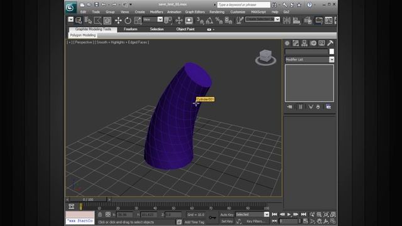Viewport: 402px width, 226px height.
Task: Click the Align tool icon
Action: (x=296, y=20)
